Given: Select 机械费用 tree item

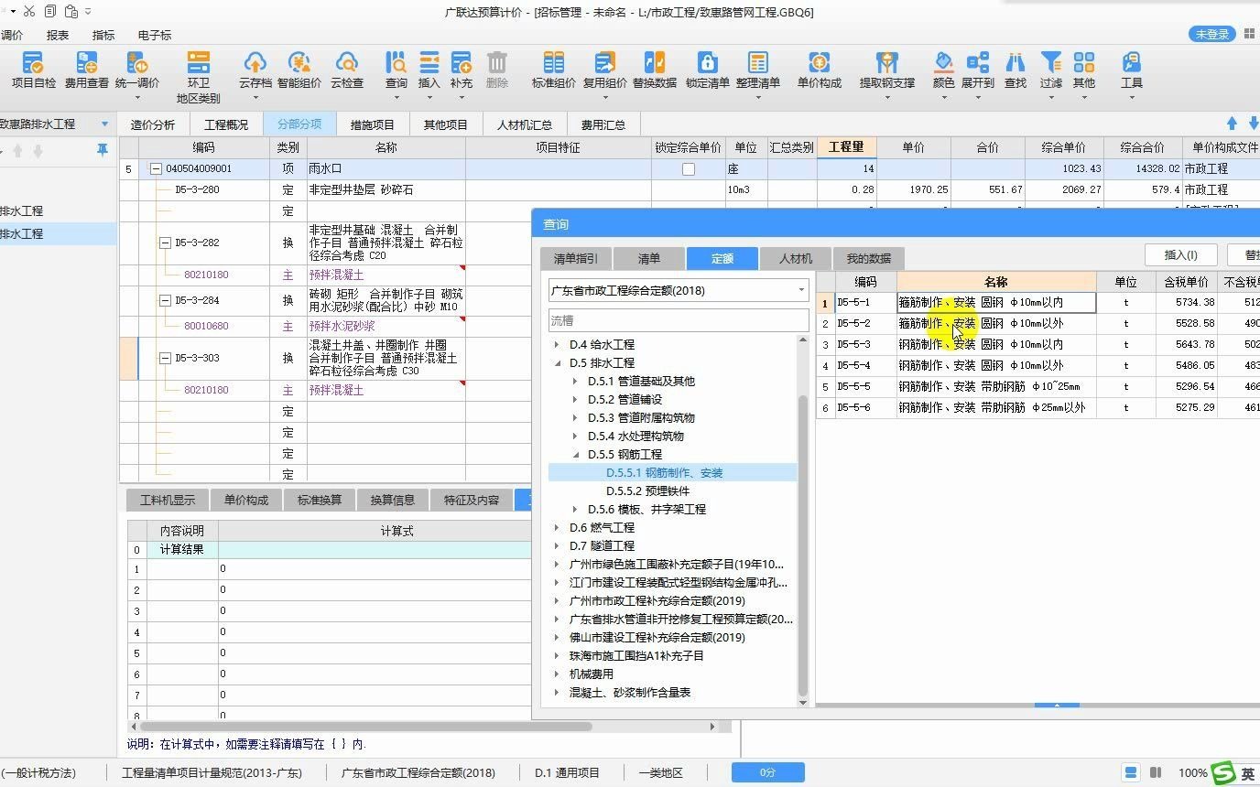Looking at the screenshot, I should [592, 674].
